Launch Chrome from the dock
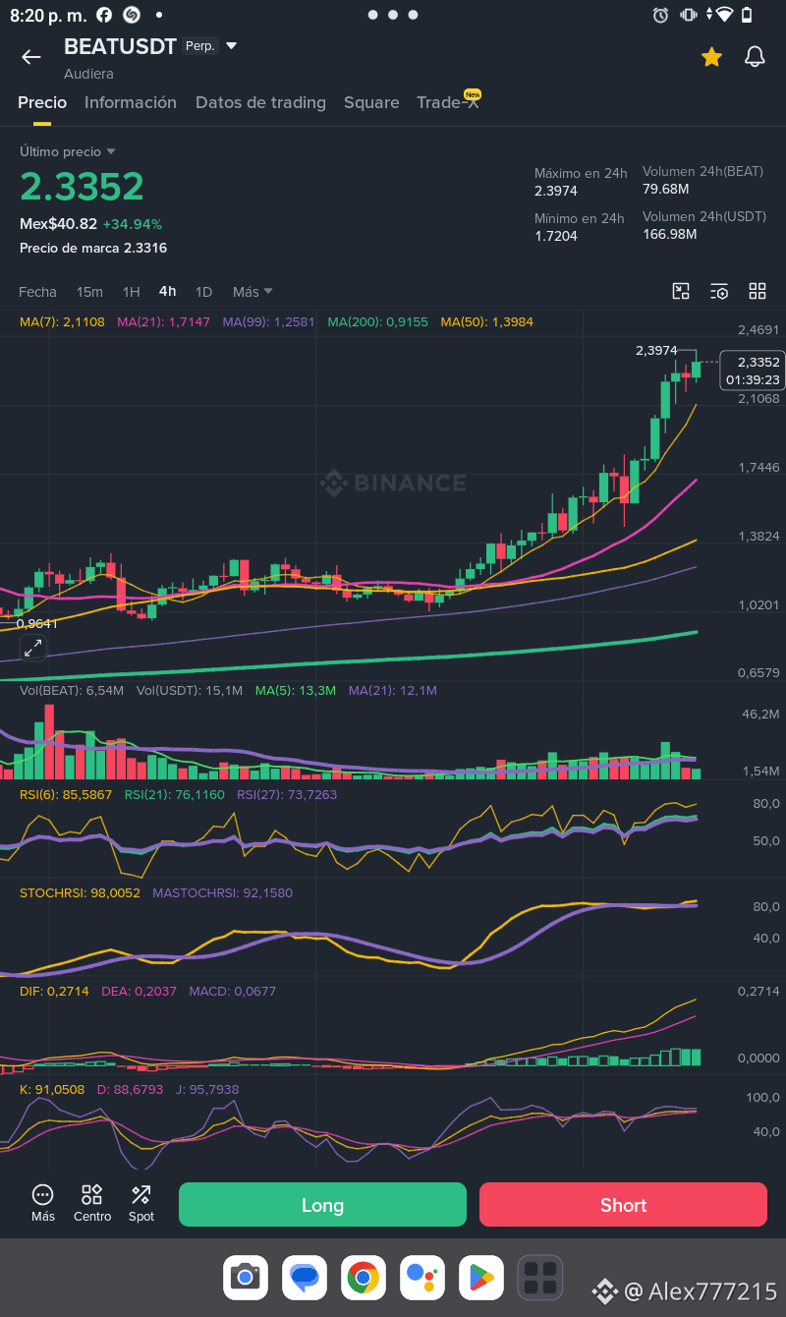The width and height of the screenshot is (786, 1317). [x=364, y=1278]
